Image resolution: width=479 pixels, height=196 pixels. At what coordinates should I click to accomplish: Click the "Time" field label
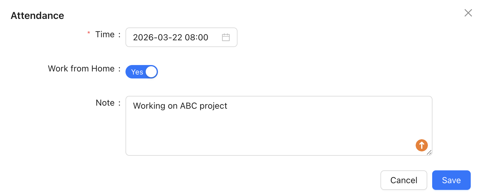[x=105, y=34]
